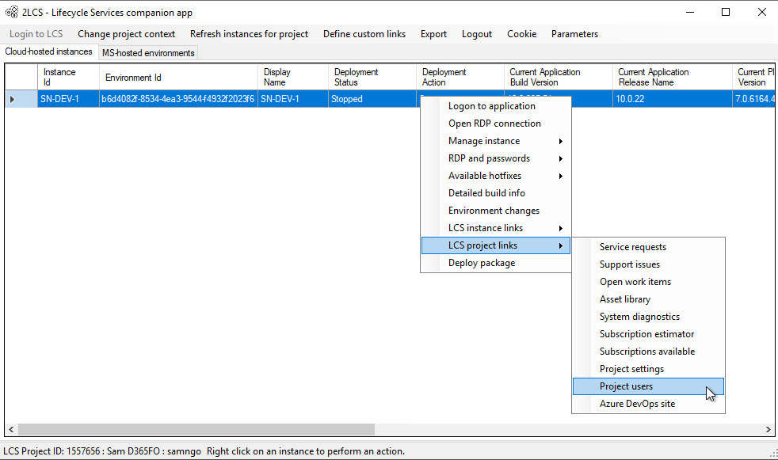This screenshot has height=460, width=778.
Task: Open Asset library link
Action: [x=648, y=299]
